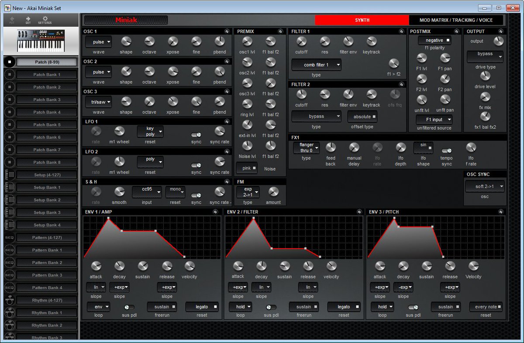Image resolution: width=524 pixels, height=343 pixels.
Task: Click the Pattern Bank 2 SEQ icon
Action: (10, 263)
